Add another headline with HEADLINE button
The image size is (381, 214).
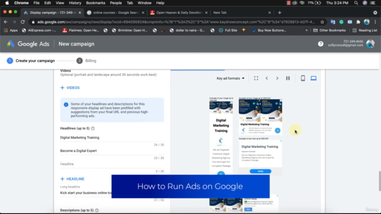pyautogui.click(x=72, y=179)
